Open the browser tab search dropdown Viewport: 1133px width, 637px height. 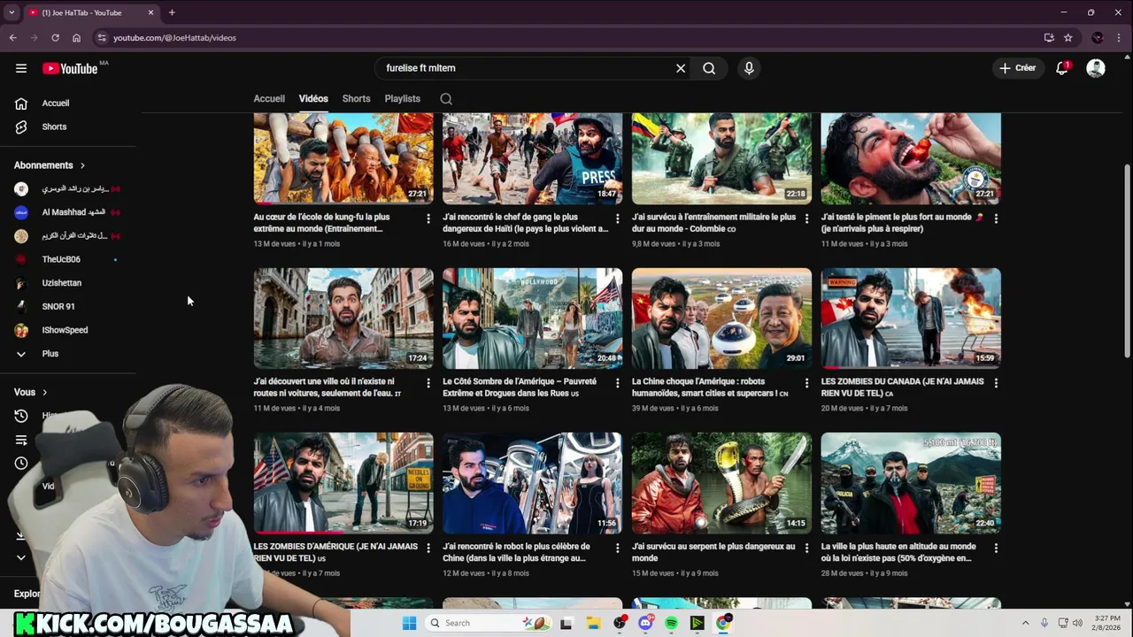(12, 12)
